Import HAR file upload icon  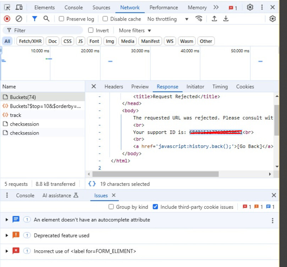(214, 19)
